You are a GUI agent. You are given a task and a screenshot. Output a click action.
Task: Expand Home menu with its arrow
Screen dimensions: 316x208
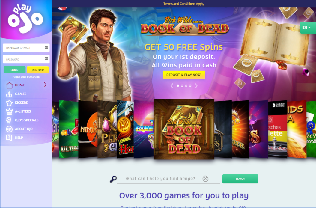[x=45, y=85]
